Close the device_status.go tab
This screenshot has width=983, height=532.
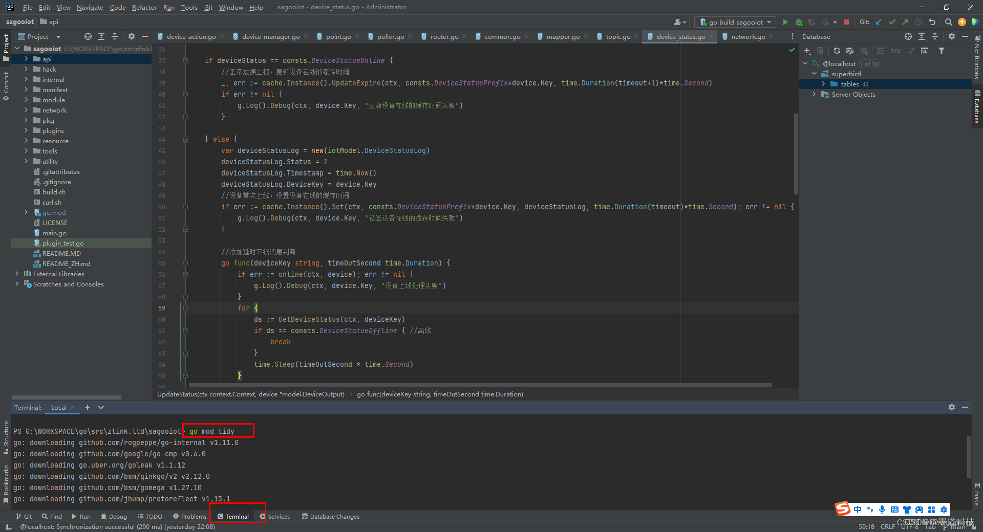coord(711,36)
